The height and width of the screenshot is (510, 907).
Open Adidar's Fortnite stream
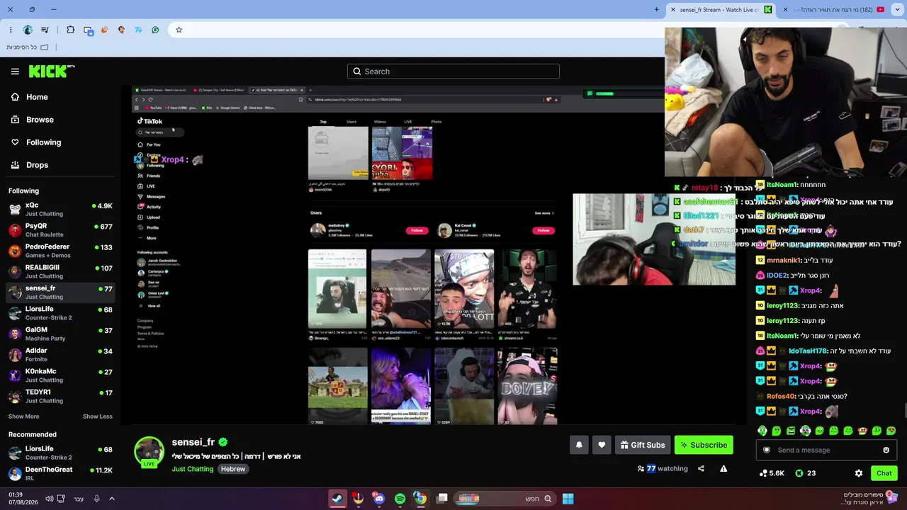(60, 354)
